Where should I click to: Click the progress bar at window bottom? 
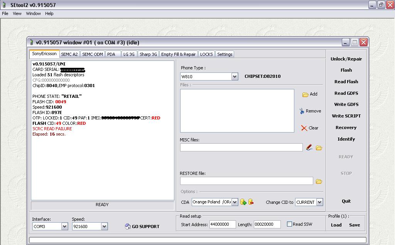click(x=198, y=240)
